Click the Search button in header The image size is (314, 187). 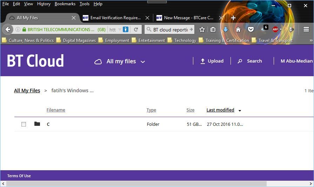click(250, 61)
